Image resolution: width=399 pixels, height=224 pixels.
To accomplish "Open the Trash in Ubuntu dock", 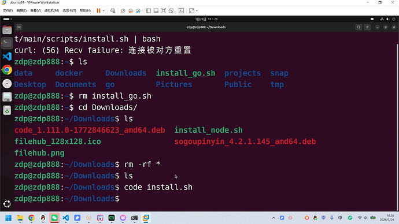I will coord(7,110).
